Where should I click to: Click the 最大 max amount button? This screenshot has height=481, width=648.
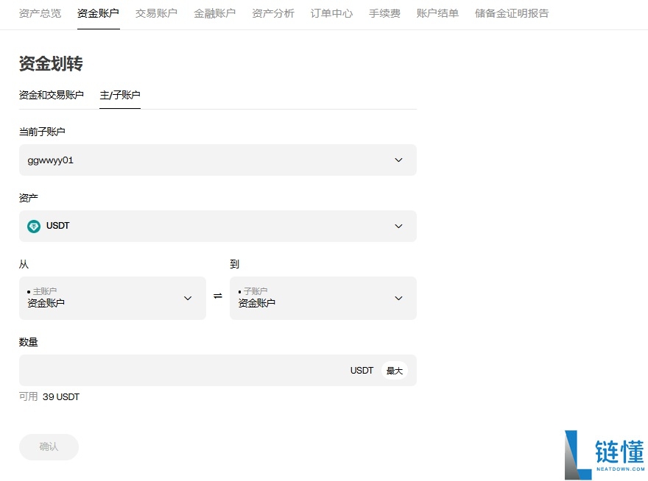click(x=394, y=371)
